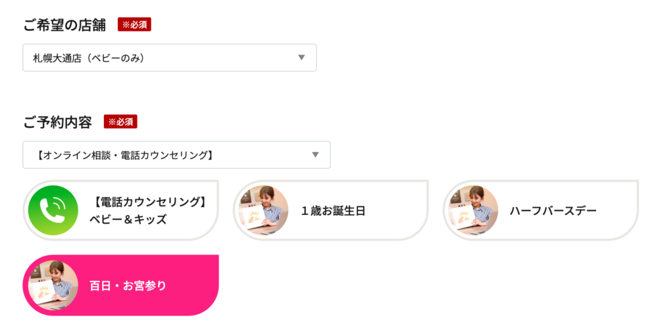Click the ご希望の店舗 heading
The width and height of the screenshot is (658, 336).
tap(64, 25)
